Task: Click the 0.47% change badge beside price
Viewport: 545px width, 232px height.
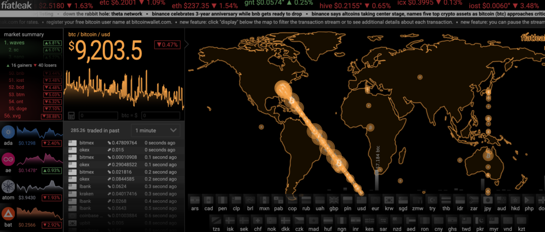Action: tap(167, 45)
